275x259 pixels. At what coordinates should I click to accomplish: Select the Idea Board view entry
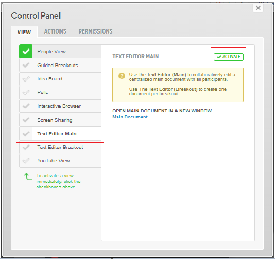pyautogui.click(x=66, y=79)
